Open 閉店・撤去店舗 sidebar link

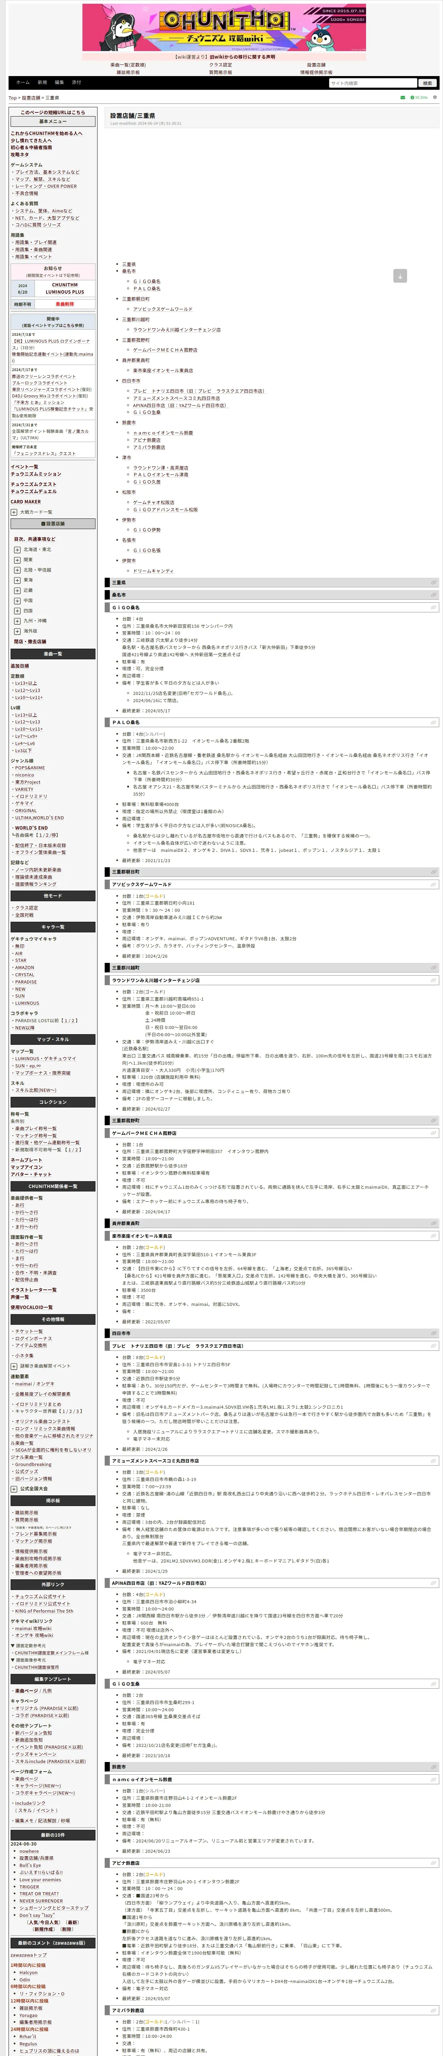point(30,642)
